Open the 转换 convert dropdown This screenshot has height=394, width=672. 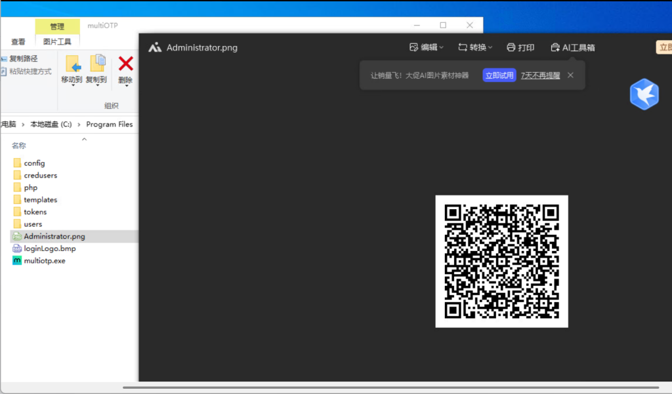pyautogui.click(x=475, y=48)
